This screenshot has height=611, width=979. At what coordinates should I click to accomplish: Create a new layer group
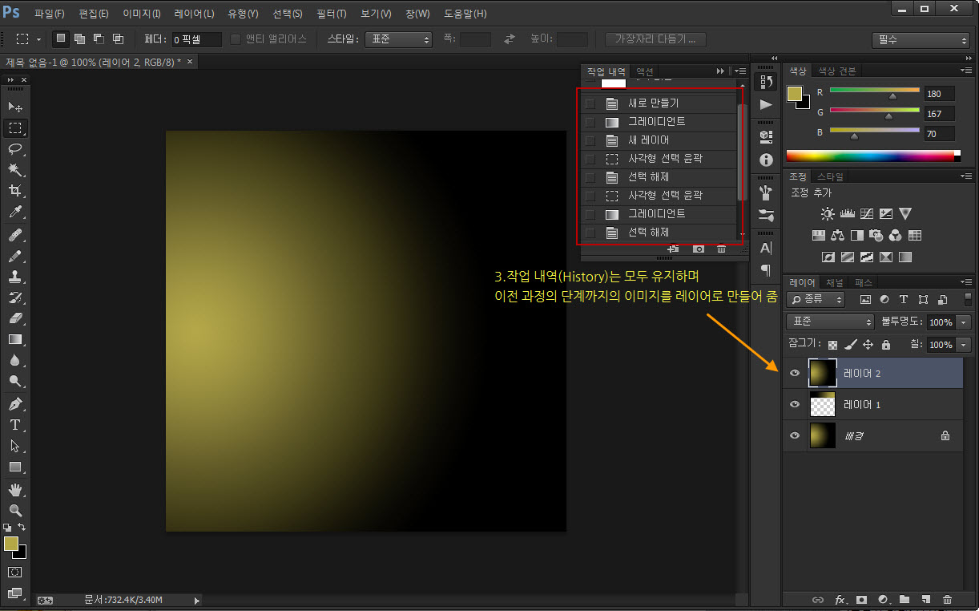[904, 599]
